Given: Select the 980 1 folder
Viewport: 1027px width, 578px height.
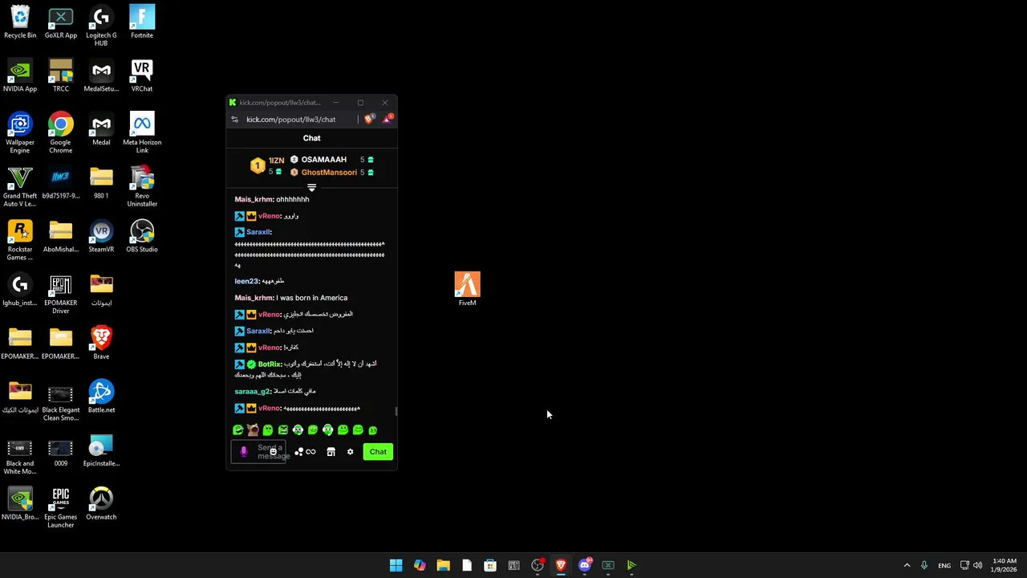Looking at the screenshot, I should click(101, 182).
